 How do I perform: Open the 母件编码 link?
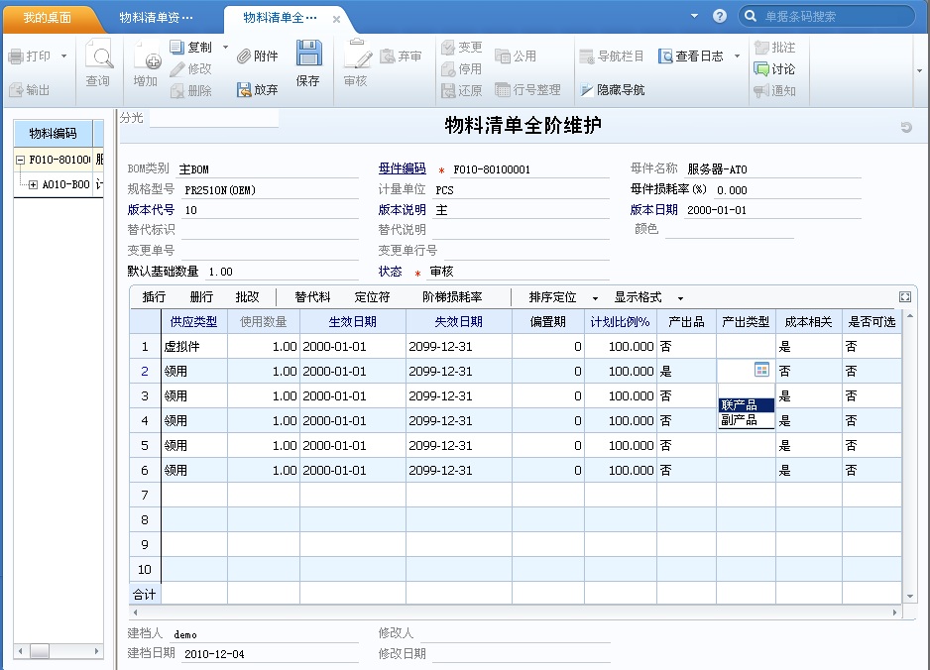403,168
